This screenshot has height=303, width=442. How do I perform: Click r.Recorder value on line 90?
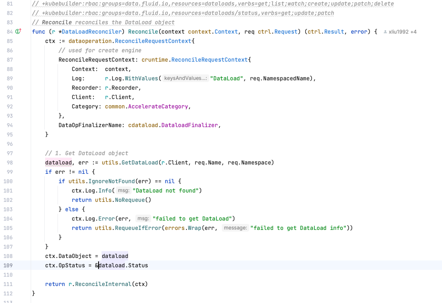(122, 88)
